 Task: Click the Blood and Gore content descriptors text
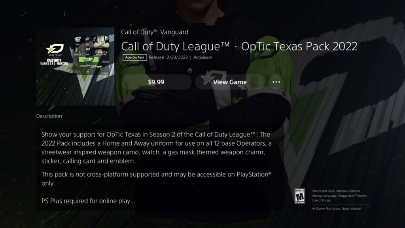tap(339, 196)
